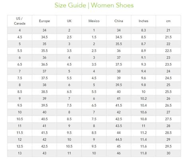Click US size 12.5 cell
The image size is (189, 159).
pos(20,146)
